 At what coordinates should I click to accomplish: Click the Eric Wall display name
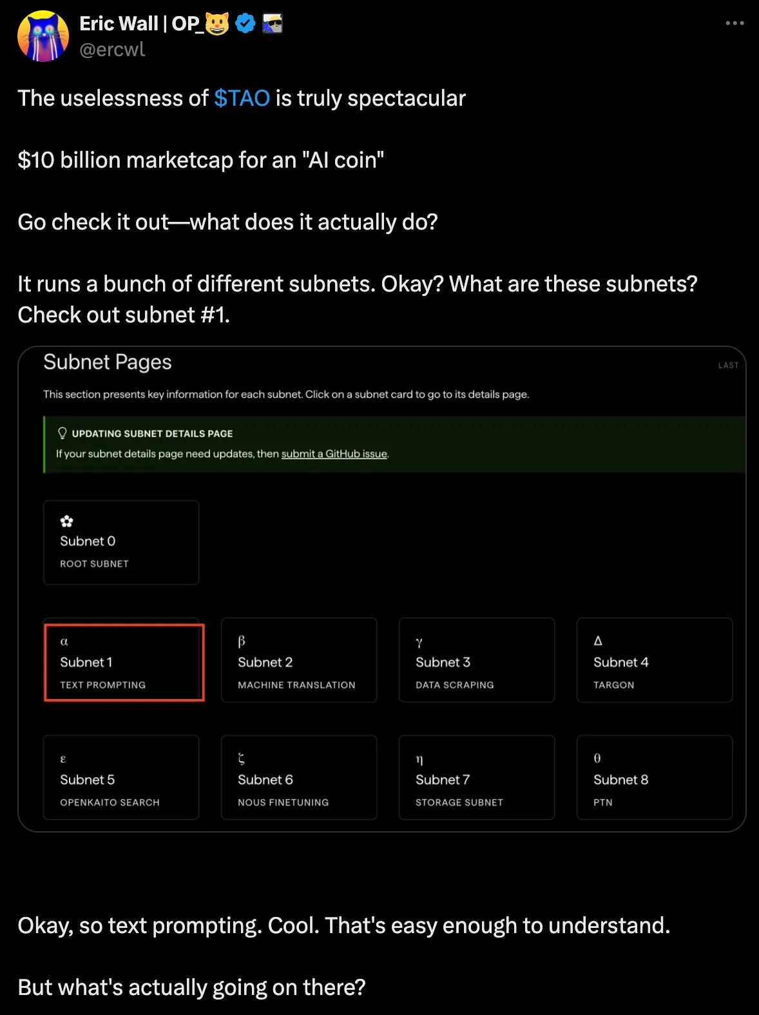pos(139,24)
